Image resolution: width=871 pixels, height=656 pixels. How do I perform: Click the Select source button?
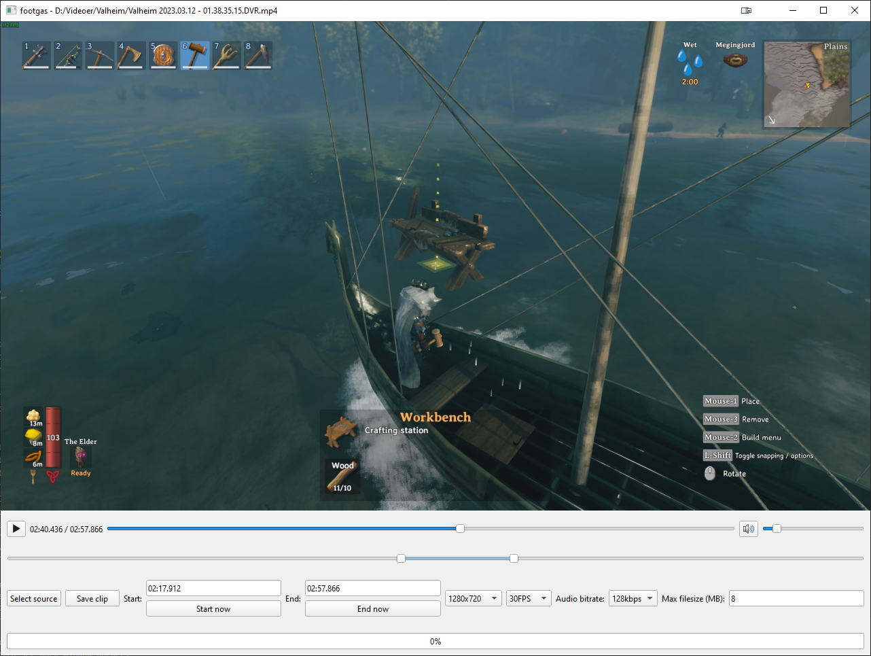34,599
